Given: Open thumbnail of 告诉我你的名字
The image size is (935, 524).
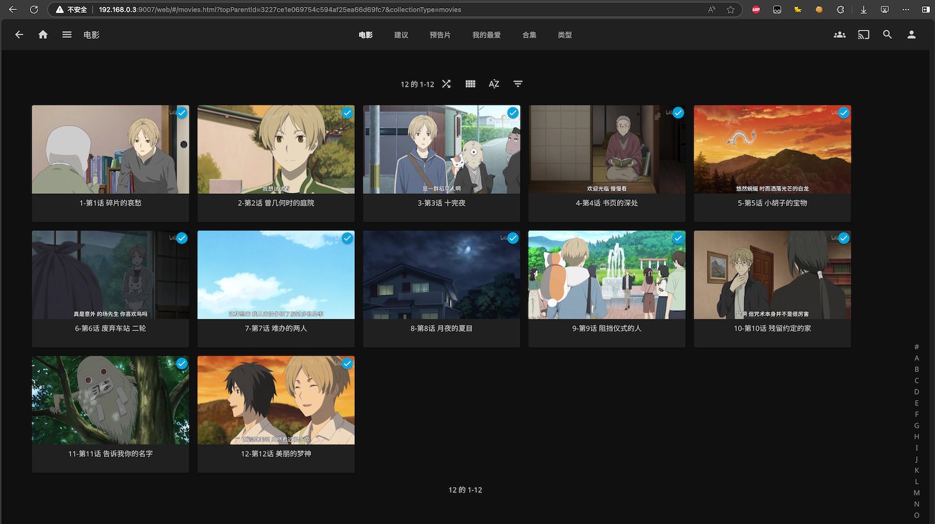Looking at the screenshot, I should click(110, 400).
